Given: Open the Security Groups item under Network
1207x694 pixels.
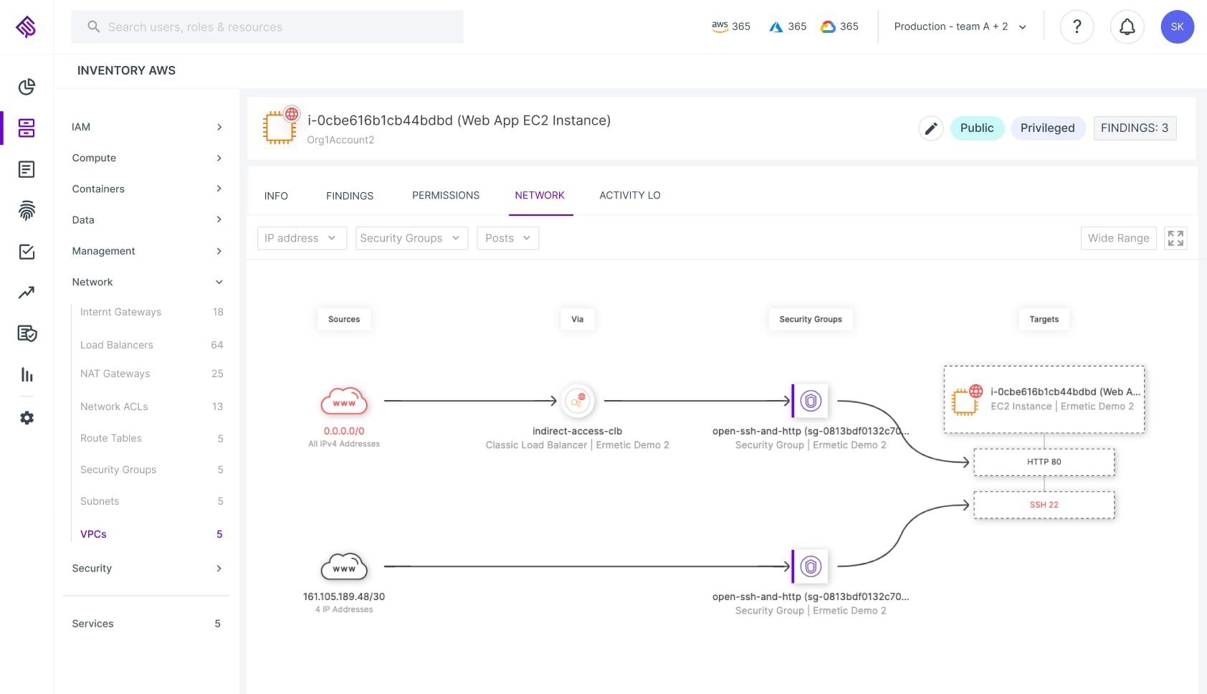Looking at the screenshot, I should coord(118,470).
